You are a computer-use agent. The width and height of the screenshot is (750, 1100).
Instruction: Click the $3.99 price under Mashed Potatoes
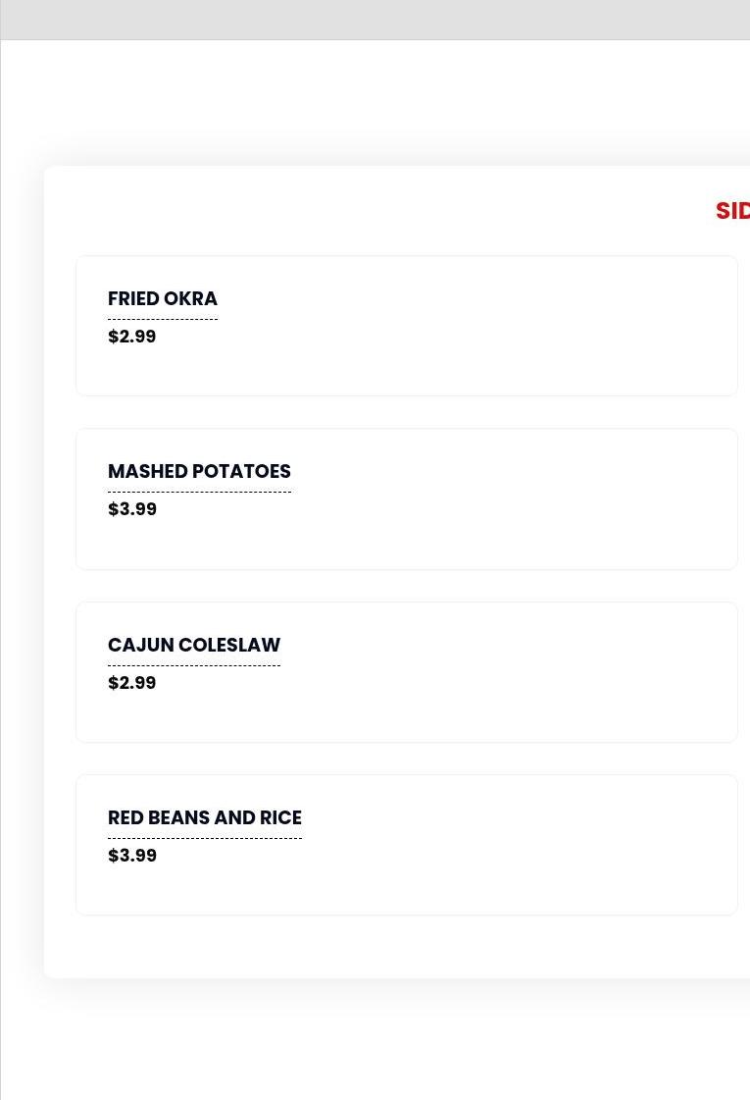132,509
